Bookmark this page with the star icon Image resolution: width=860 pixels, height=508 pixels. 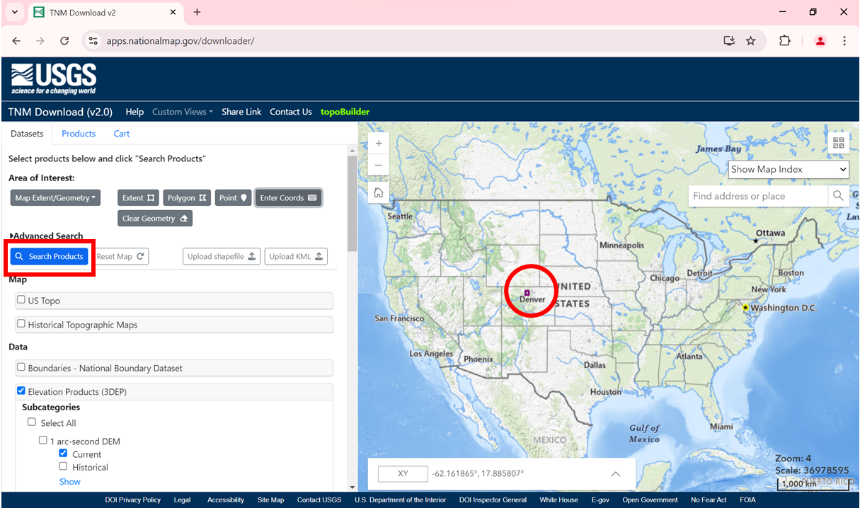[x=751, y=41]
